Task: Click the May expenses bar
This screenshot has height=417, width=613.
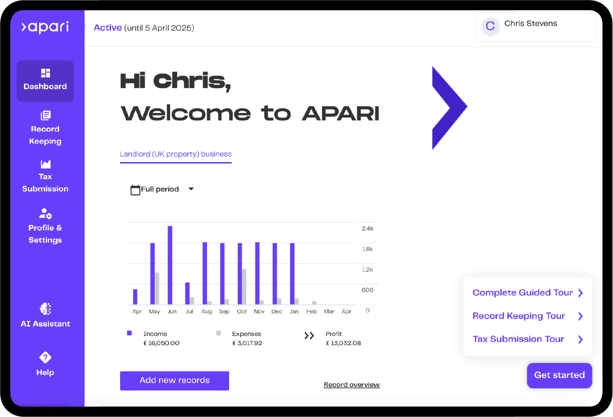Action: pyautogui.click(x=157, y=288)
